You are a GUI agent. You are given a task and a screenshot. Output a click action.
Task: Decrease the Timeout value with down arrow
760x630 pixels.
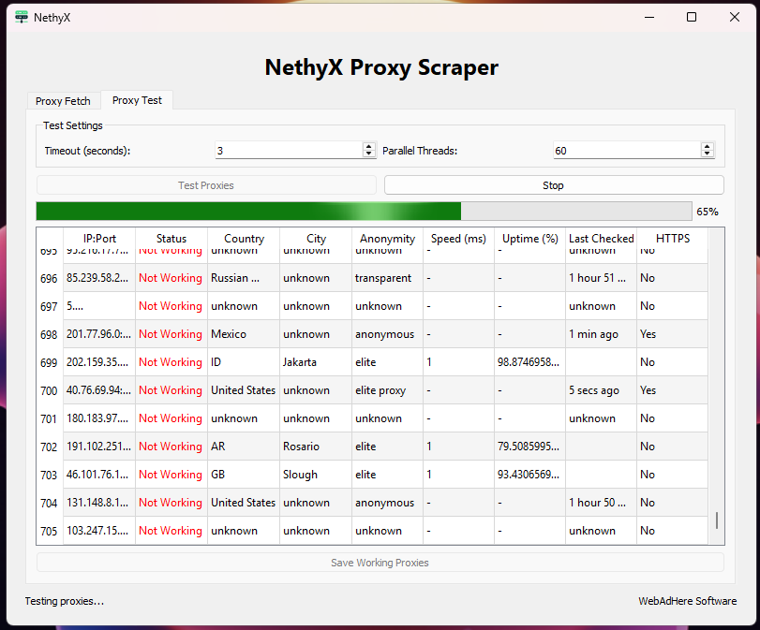369,154
